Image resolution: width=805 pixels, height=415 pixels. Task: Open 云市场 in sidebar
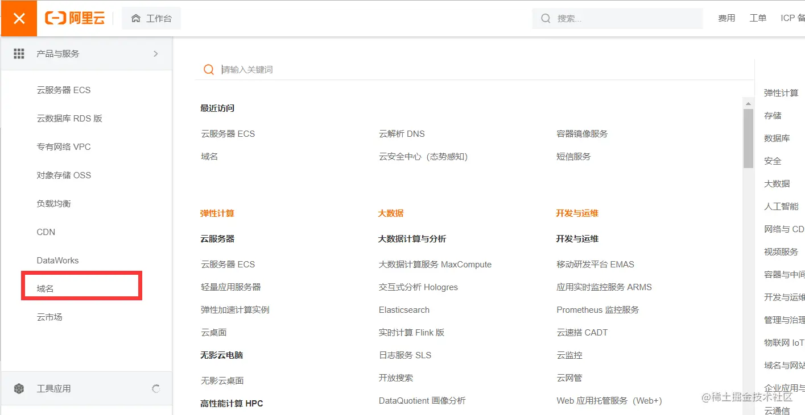(49, 317)
